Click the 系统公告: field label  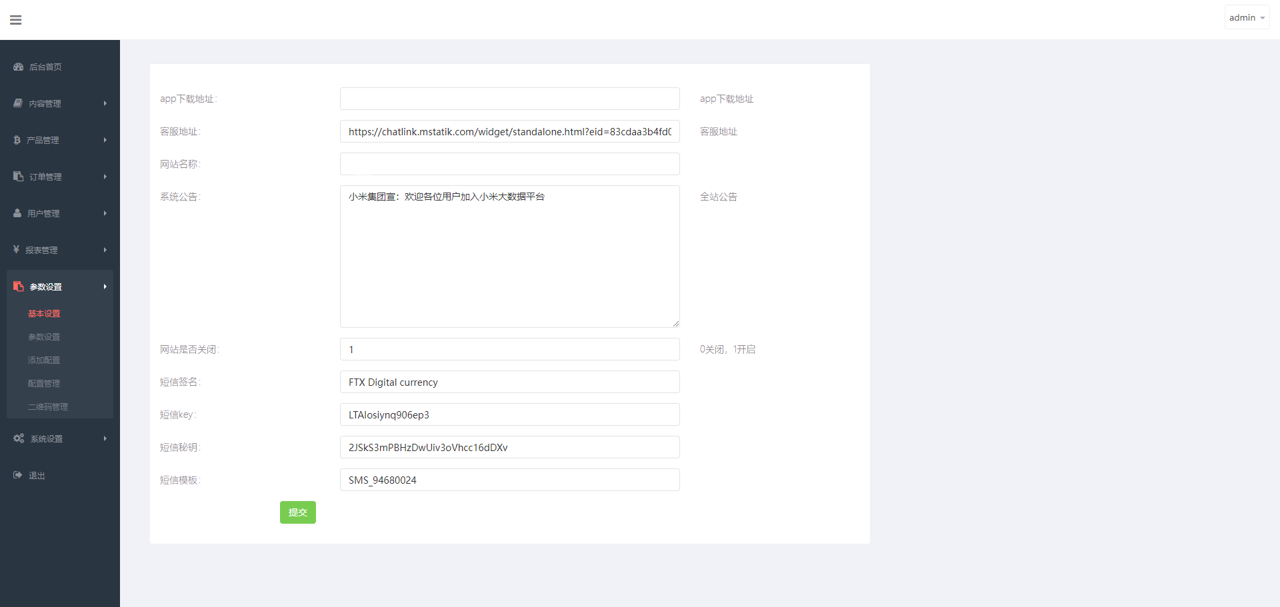pyautogui.click(x=180, y=197)
